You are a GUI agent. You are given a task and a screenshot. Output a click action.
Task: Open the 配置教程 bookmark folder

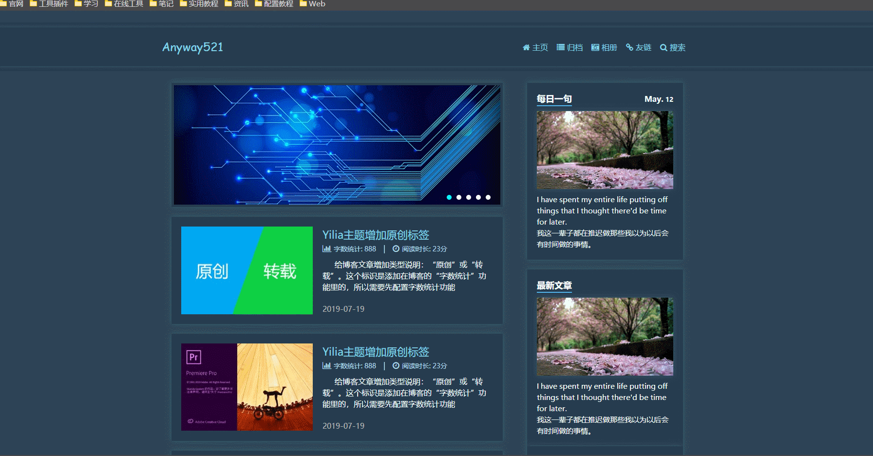coord(274,4)
